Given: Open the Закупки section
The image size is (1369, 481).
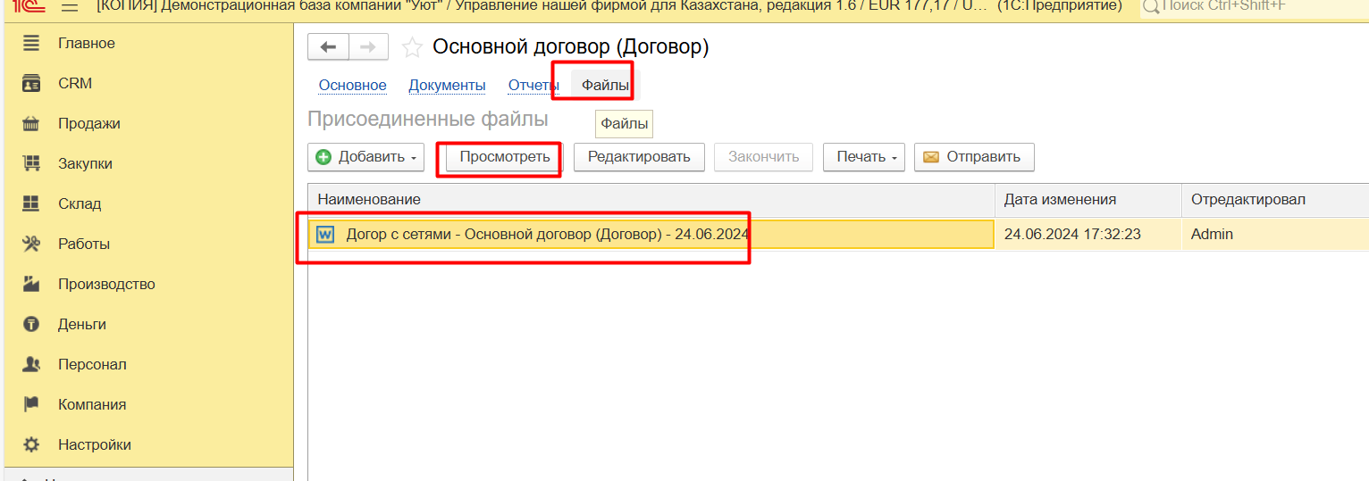Looking at the screenshot, I should (85, 164).
